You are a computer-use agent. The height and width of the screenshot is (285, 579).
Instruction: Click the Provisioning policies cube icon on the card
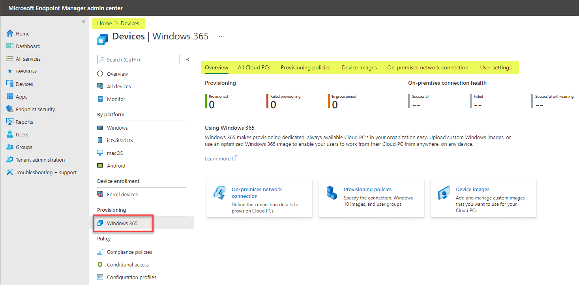click(332, 193)
